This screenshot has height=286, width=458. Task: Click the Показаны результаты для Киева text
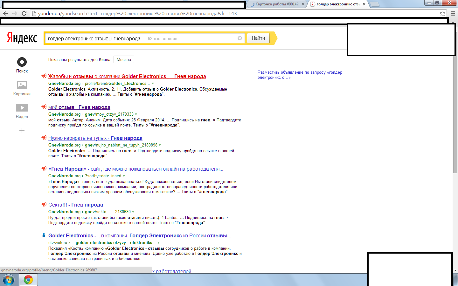tap(79, 59)
